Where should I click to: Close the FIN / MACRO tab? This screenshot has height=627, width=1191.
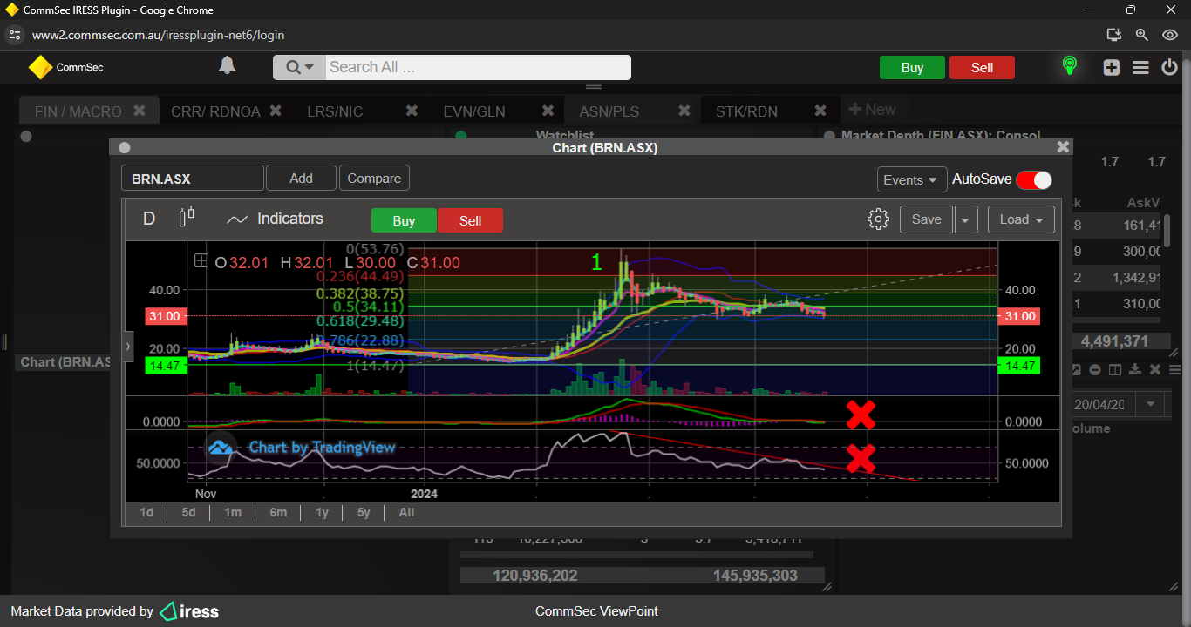click(x=140, y=111)
